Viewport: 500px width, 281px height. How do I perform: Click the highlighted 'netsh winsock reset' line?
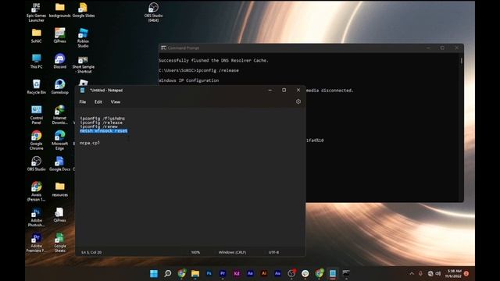pyautogui.click(x=104, y=130)
